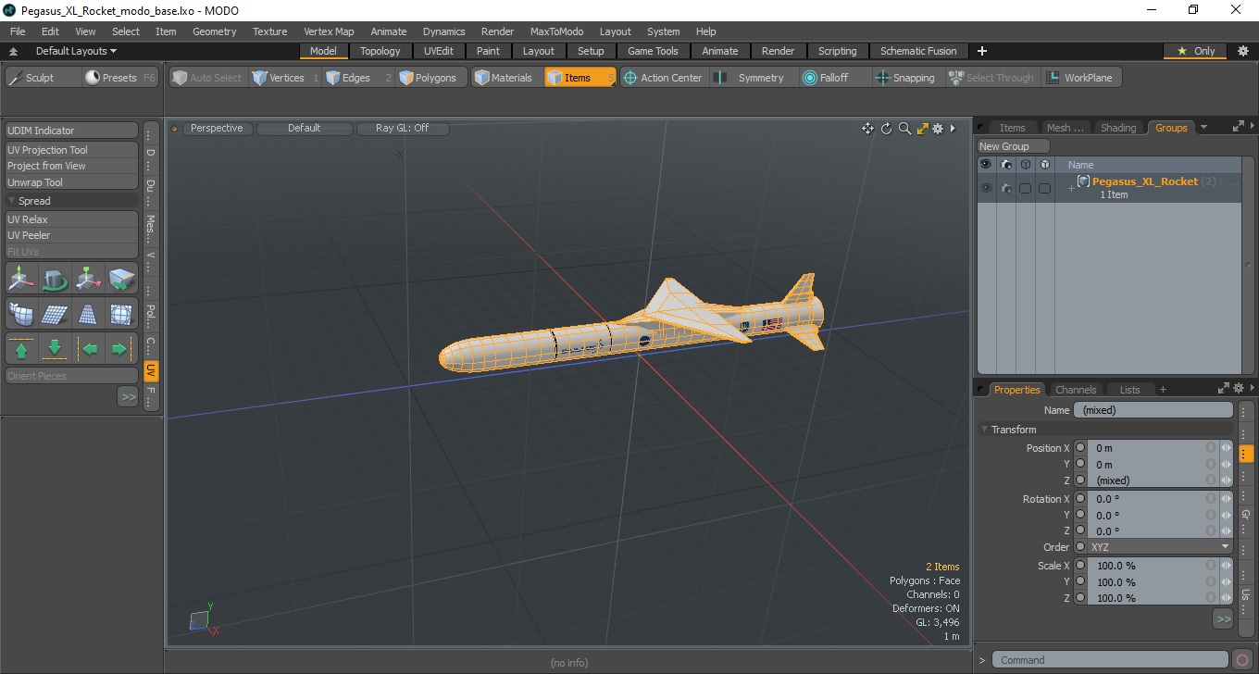Switch to the Topology layout tab

click(x=380, y=51)
